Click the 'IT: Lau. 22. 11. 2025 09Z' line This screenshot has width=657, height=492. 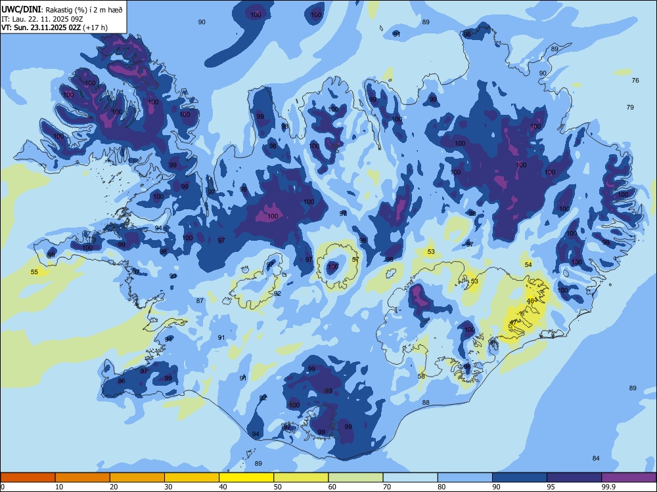[x=42, y=19]
